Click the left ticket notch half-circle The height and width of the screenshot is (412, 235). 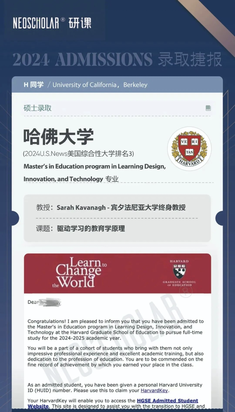tap(15, 218)
